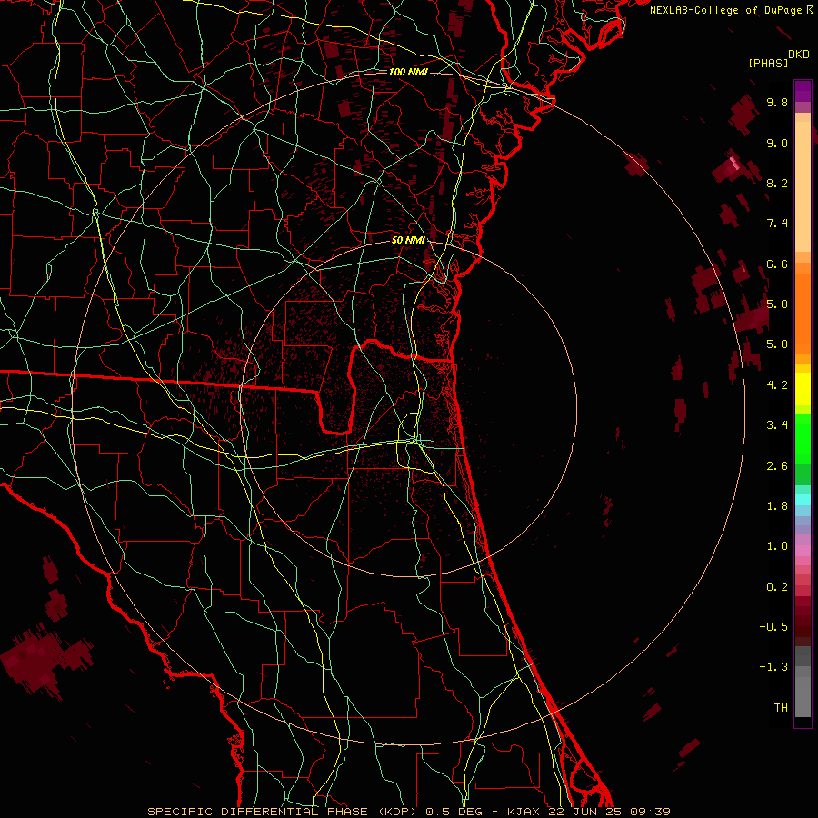The image size is (818, 818).
Task: Click the 4.2 scale value
Action: tap(777, 385)
